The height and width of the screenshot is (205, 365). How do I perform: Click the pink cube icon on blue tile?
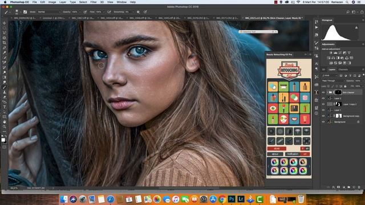click(305, 97)
